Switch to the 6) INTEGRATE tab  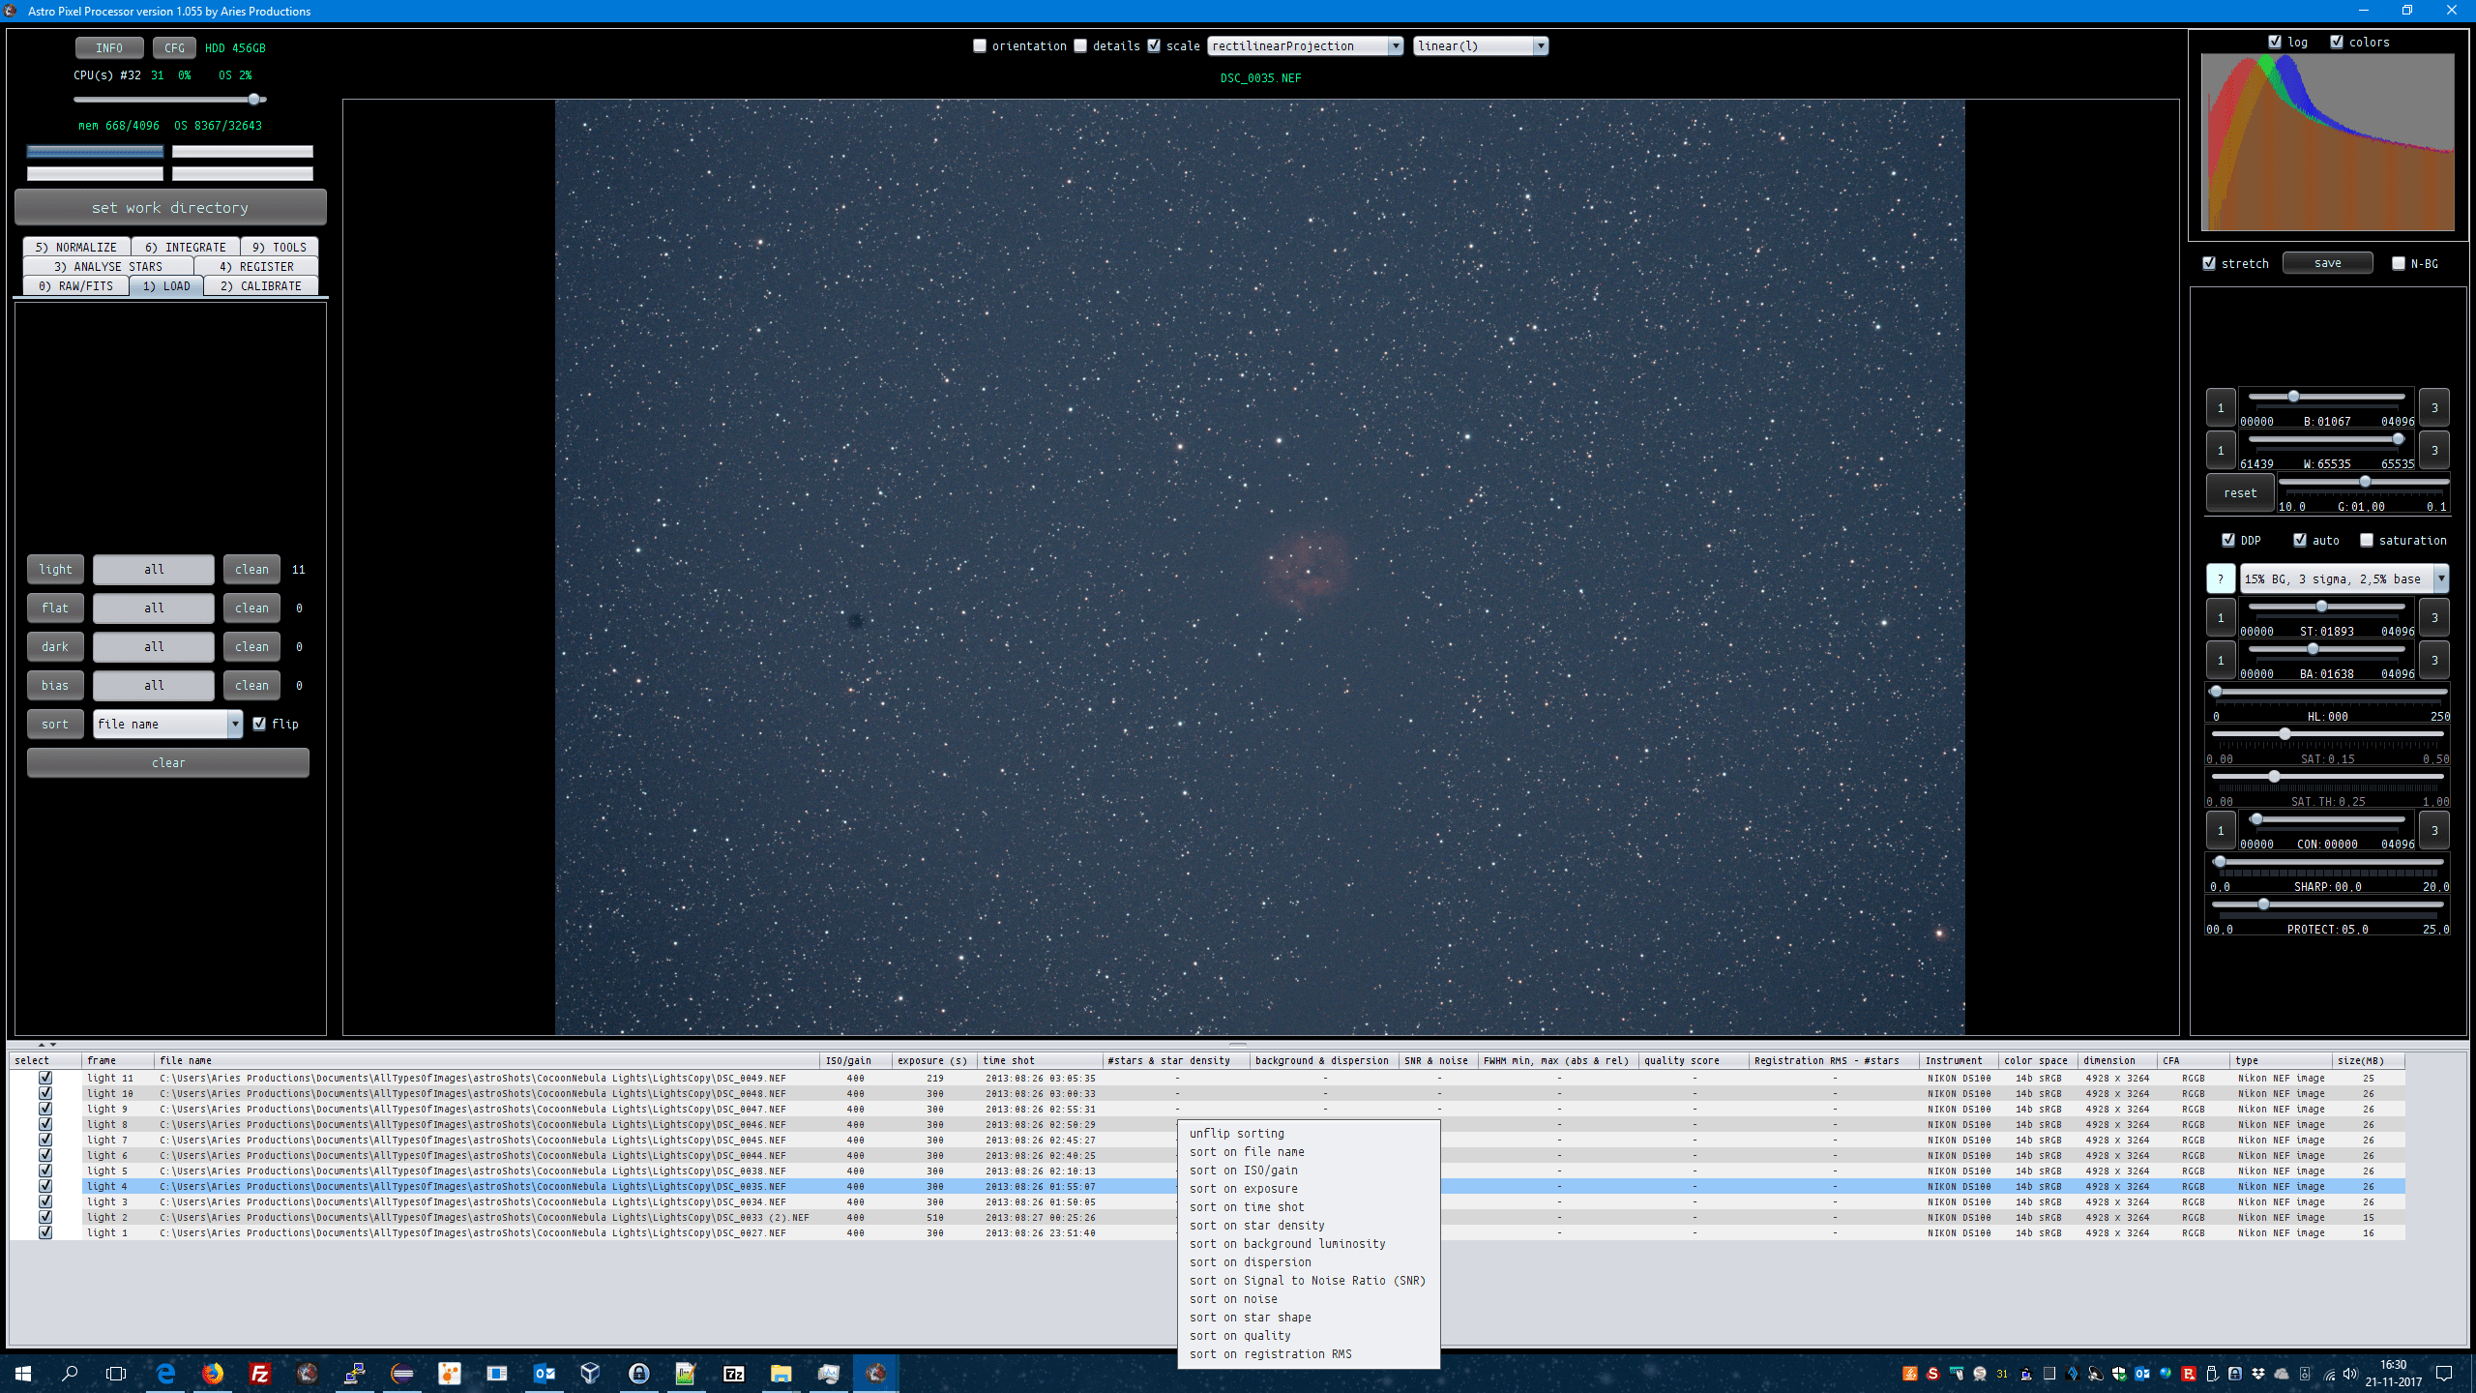click(x=186, y=247)
